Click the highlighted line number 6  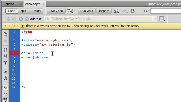14,53
